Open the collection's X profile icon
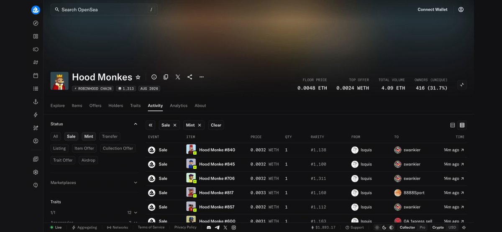Image resolution: width=502 pixels, height=232 pixels. (x=178, y=77)
